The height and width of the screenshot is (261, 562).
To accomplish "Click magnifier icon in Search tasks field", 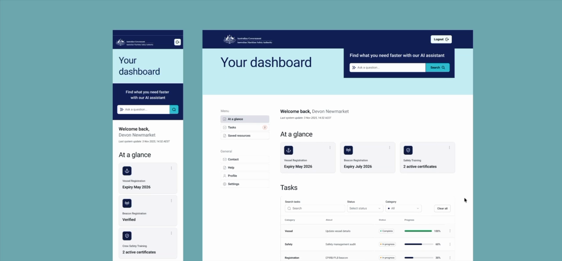I will click(289, 208).
